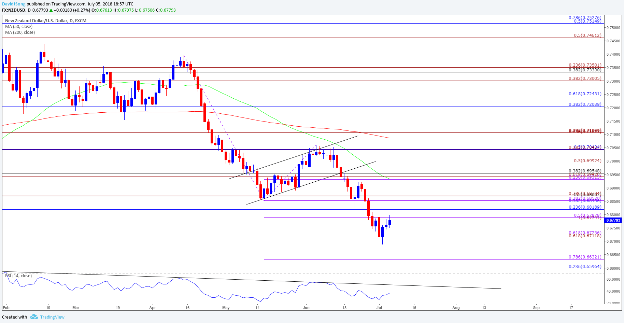
Task: Click the Sep date axis label
Action: click(537, 308)
